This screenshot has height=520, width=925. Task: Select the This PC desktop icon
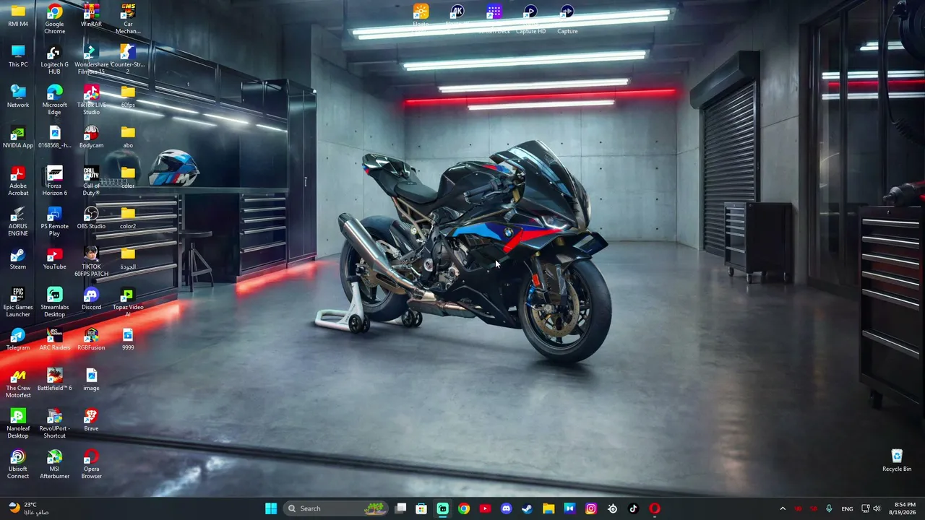[x=18, y=56]
